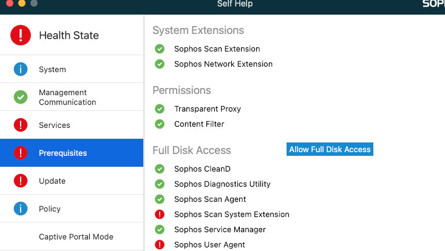Select the Prerequisites sidebar item
Screen dimensions: 445x251
tap(72, 153)
